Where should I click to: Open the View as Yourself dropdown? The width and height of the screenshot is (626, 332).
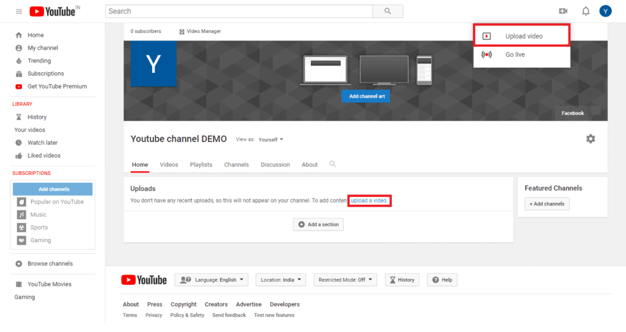pos(271,139)
